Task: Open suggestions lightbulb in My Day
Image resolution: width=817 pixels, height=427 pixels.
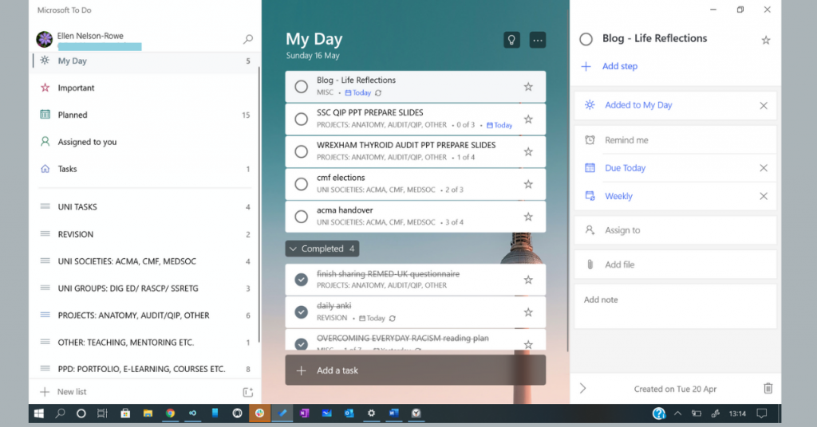Action: click(511, 40)
